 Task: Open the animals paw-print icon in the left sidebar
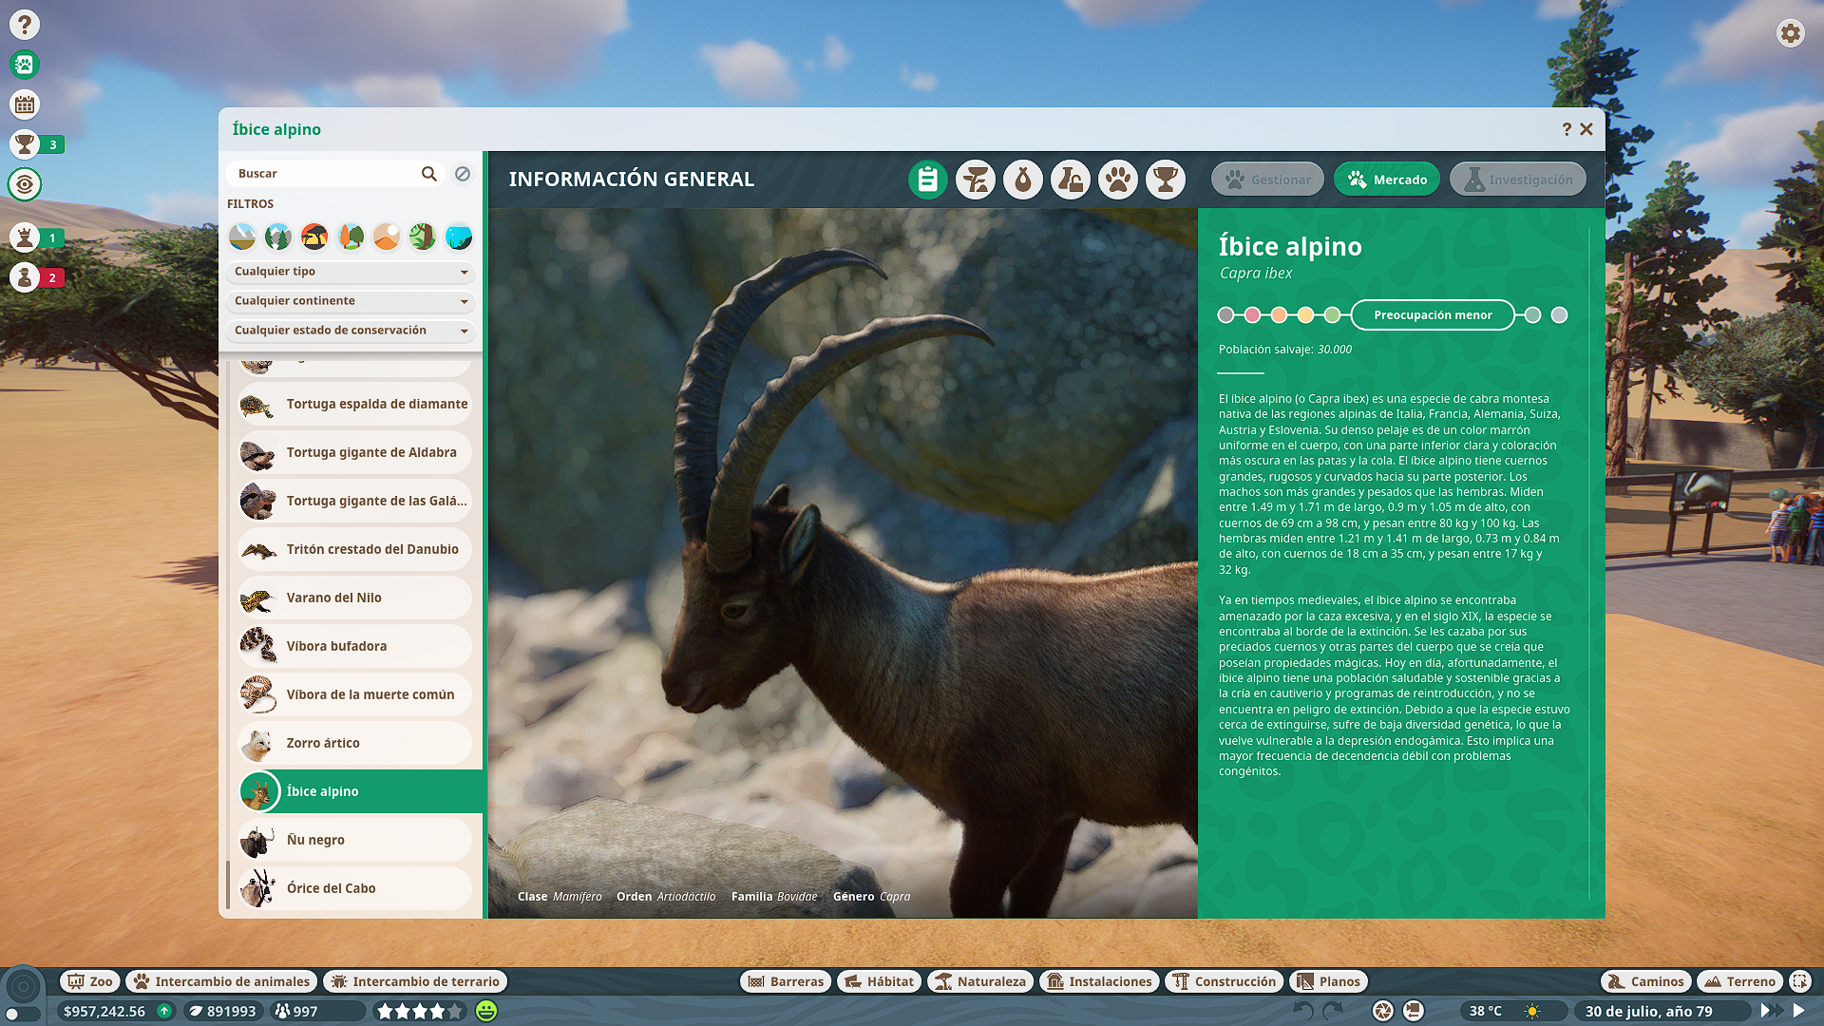pos(25,65)
